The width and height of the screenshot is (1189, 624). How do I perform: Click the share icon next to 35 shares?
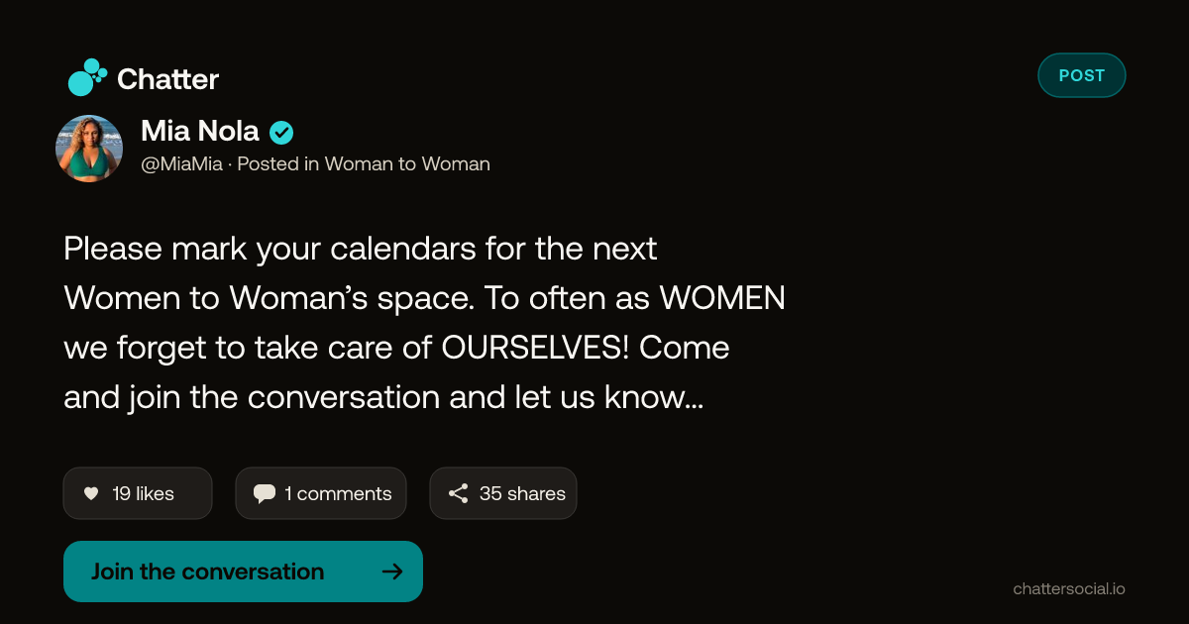(x=458, y=493)
